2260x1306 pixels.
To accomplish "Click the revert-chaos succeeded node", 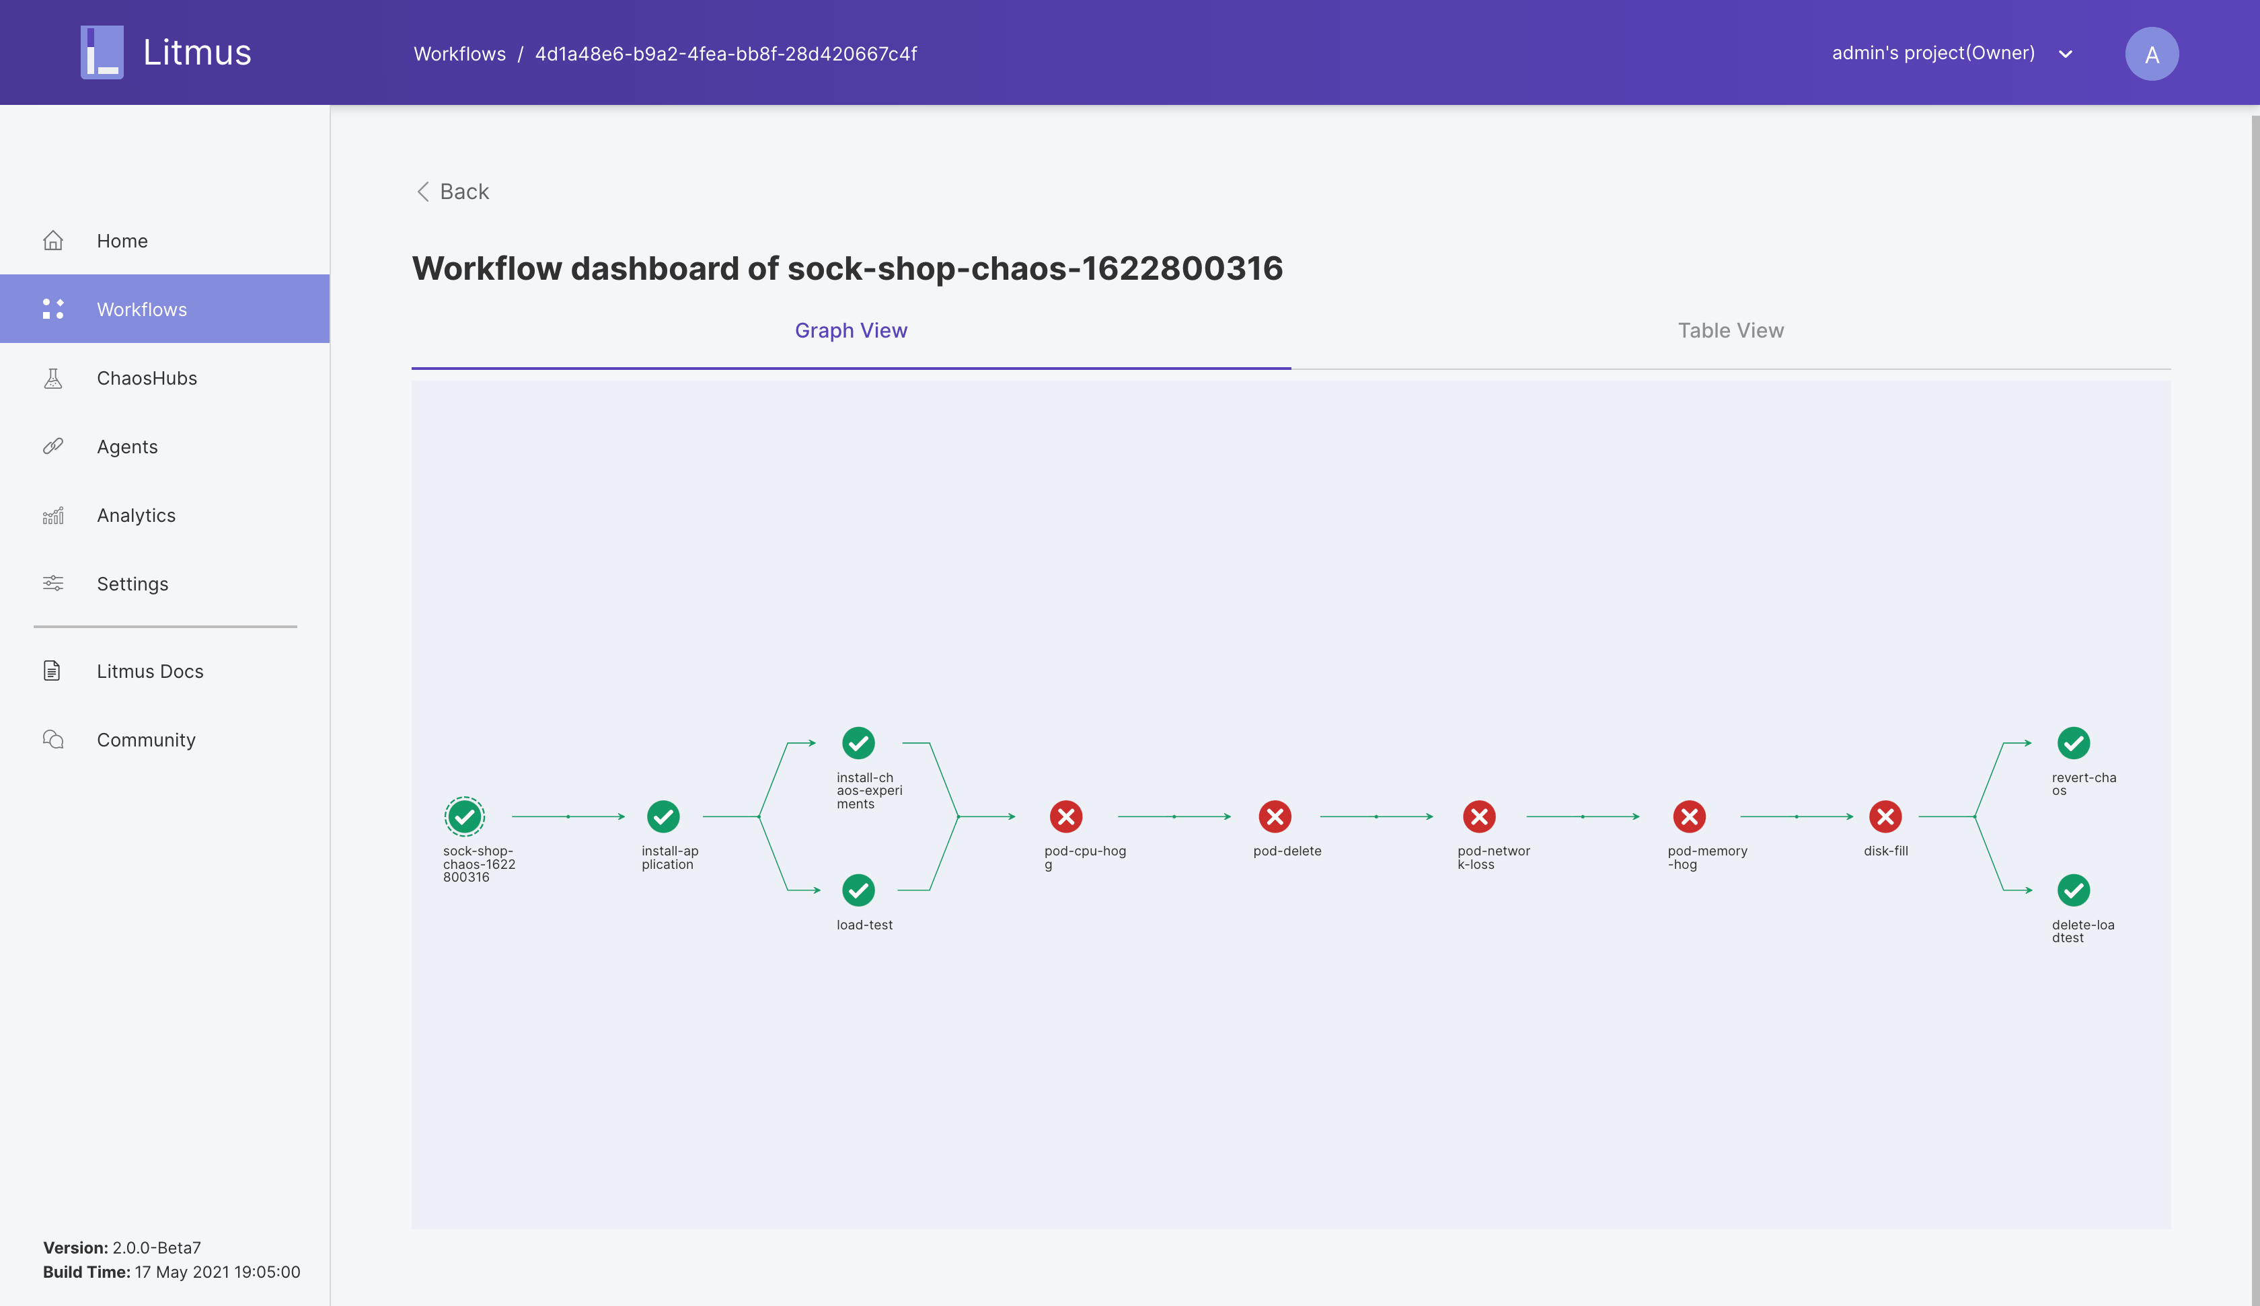I will tap(2074, 742).
